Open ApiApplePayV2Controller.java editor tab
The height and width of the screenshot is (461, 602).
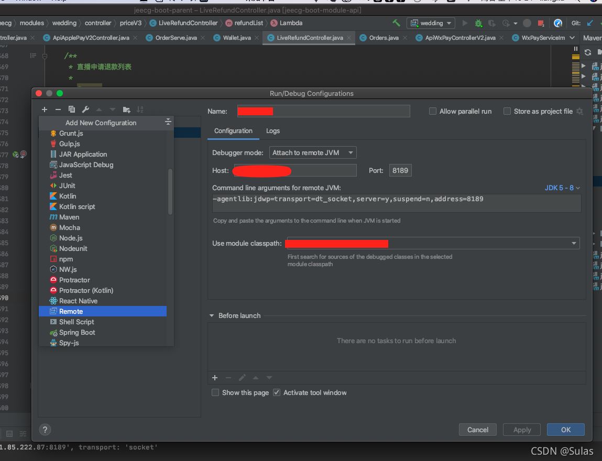(x=91, y=38)
